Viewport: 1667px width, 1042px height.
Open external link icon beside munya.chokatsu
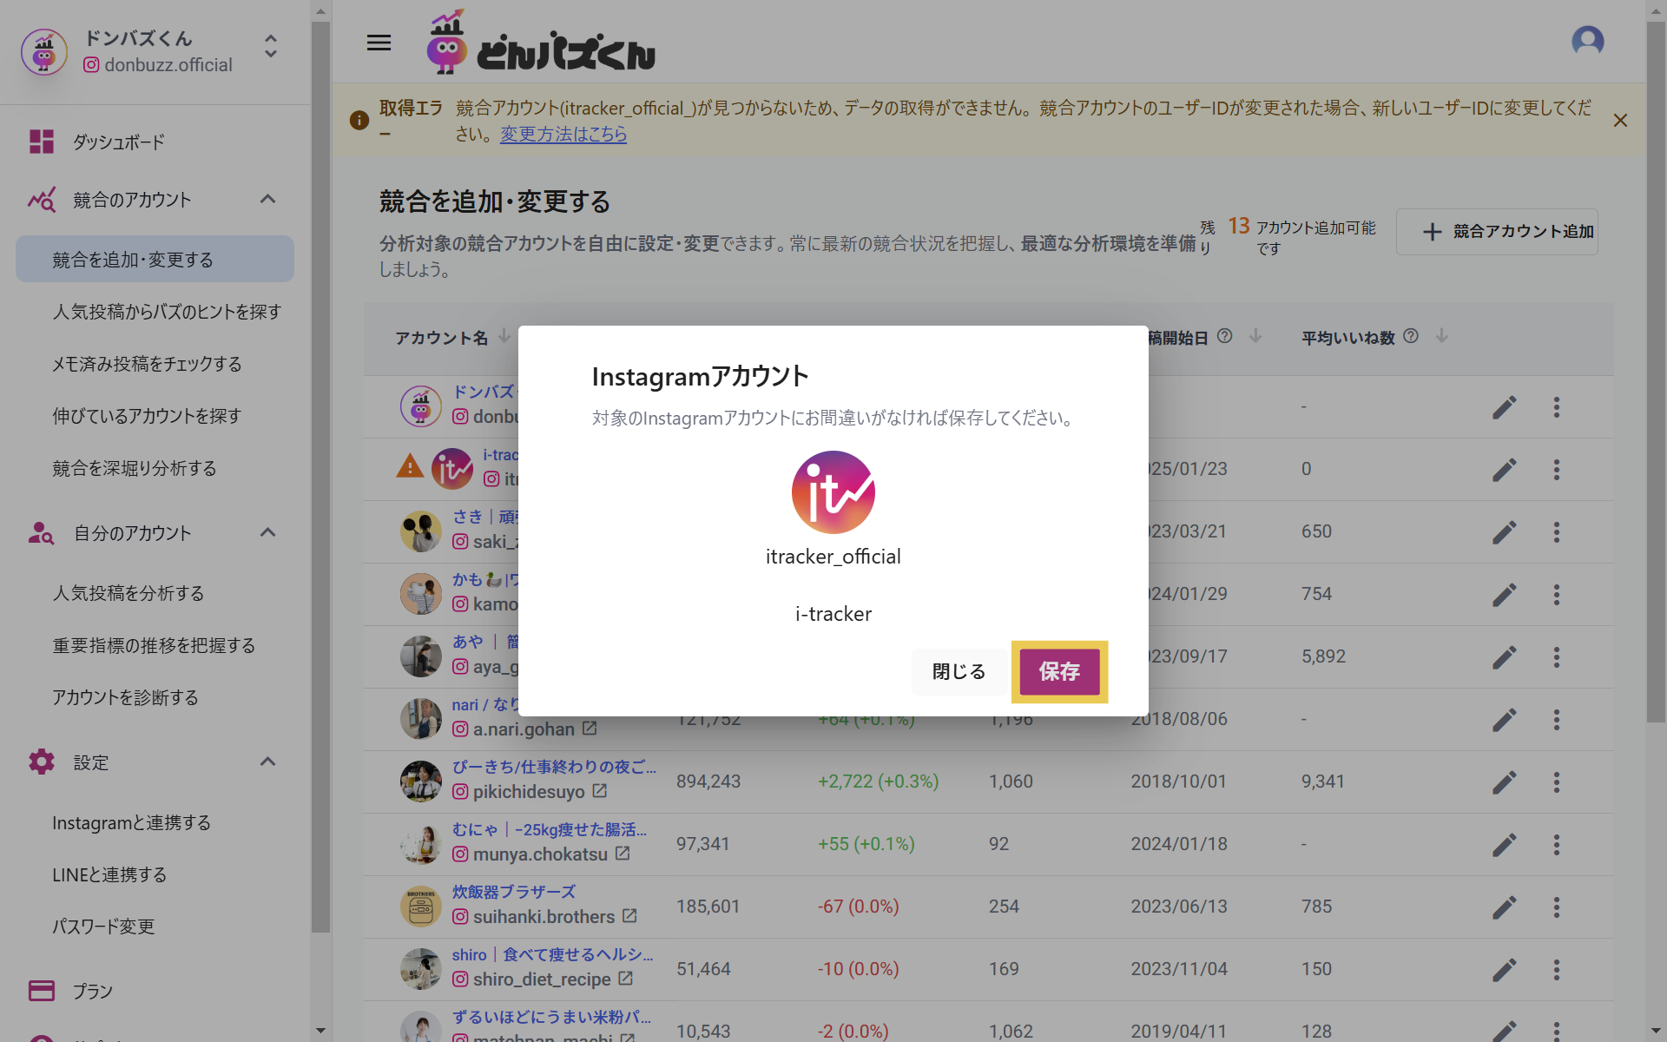623,854
